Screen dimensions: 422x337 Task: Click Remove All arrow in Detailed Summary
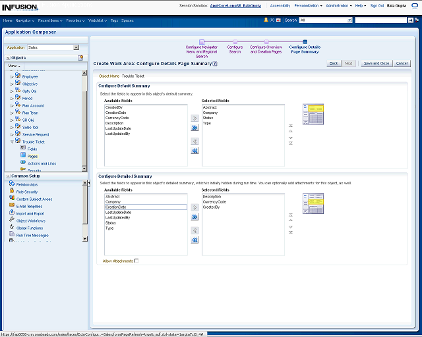tap(195, 240)
